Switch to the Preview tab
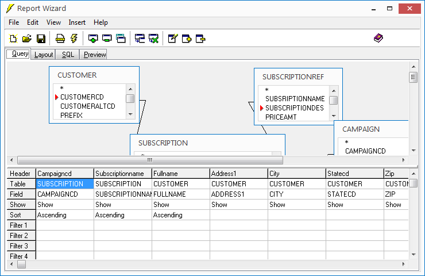 94,55
